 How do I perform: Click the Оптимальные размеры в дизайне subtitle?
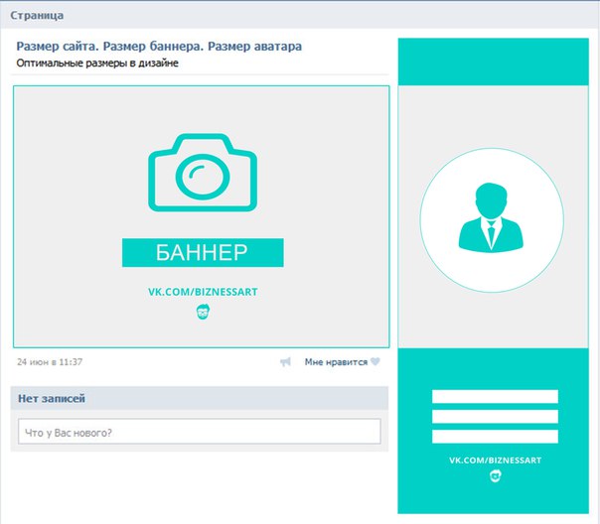point(97,64)
